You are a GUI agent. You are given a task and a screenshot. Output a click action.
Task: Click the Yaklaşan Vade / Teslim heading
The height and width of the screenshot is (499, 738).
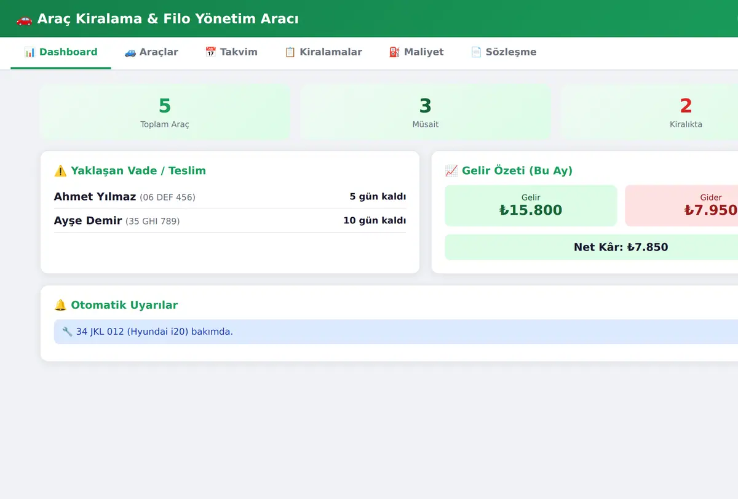coord(138,171)
